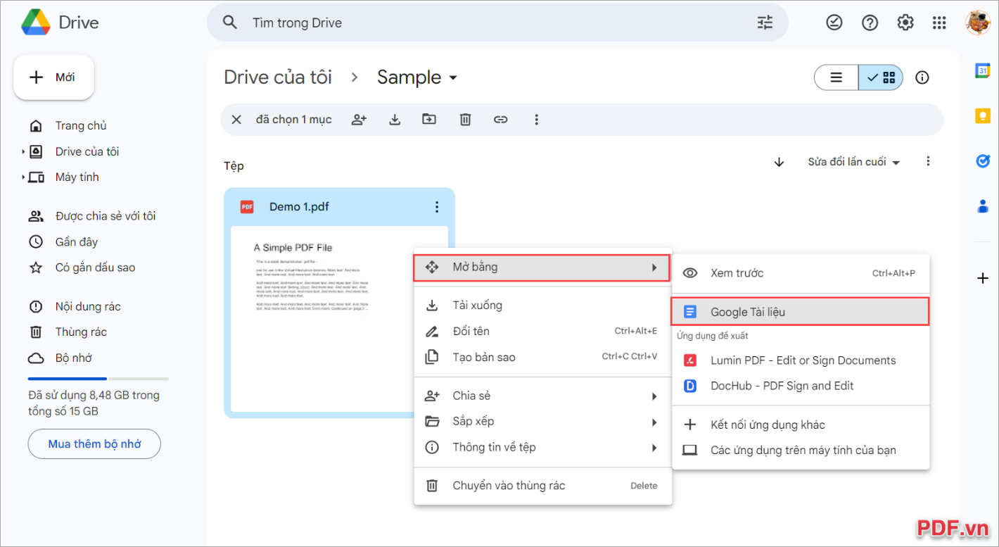Choose Google Tài liệu to open the PDF
The image size is (999, 547).
[x=801, y=312]
